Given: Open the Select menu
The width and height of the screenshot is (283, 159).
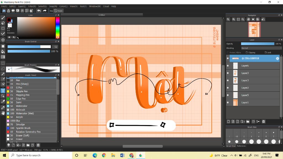Looking at the screenshot, I should (42, 6).
